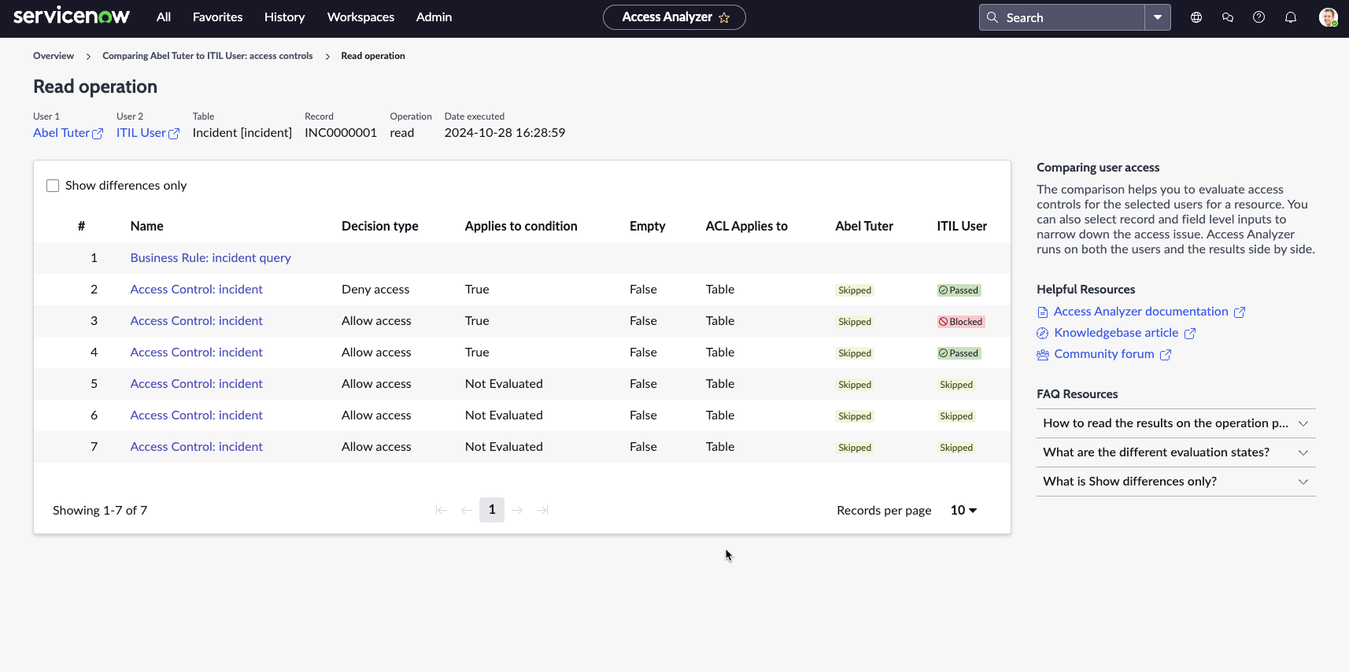Click the external link icon beside ITIL User

tap(174, 134)
